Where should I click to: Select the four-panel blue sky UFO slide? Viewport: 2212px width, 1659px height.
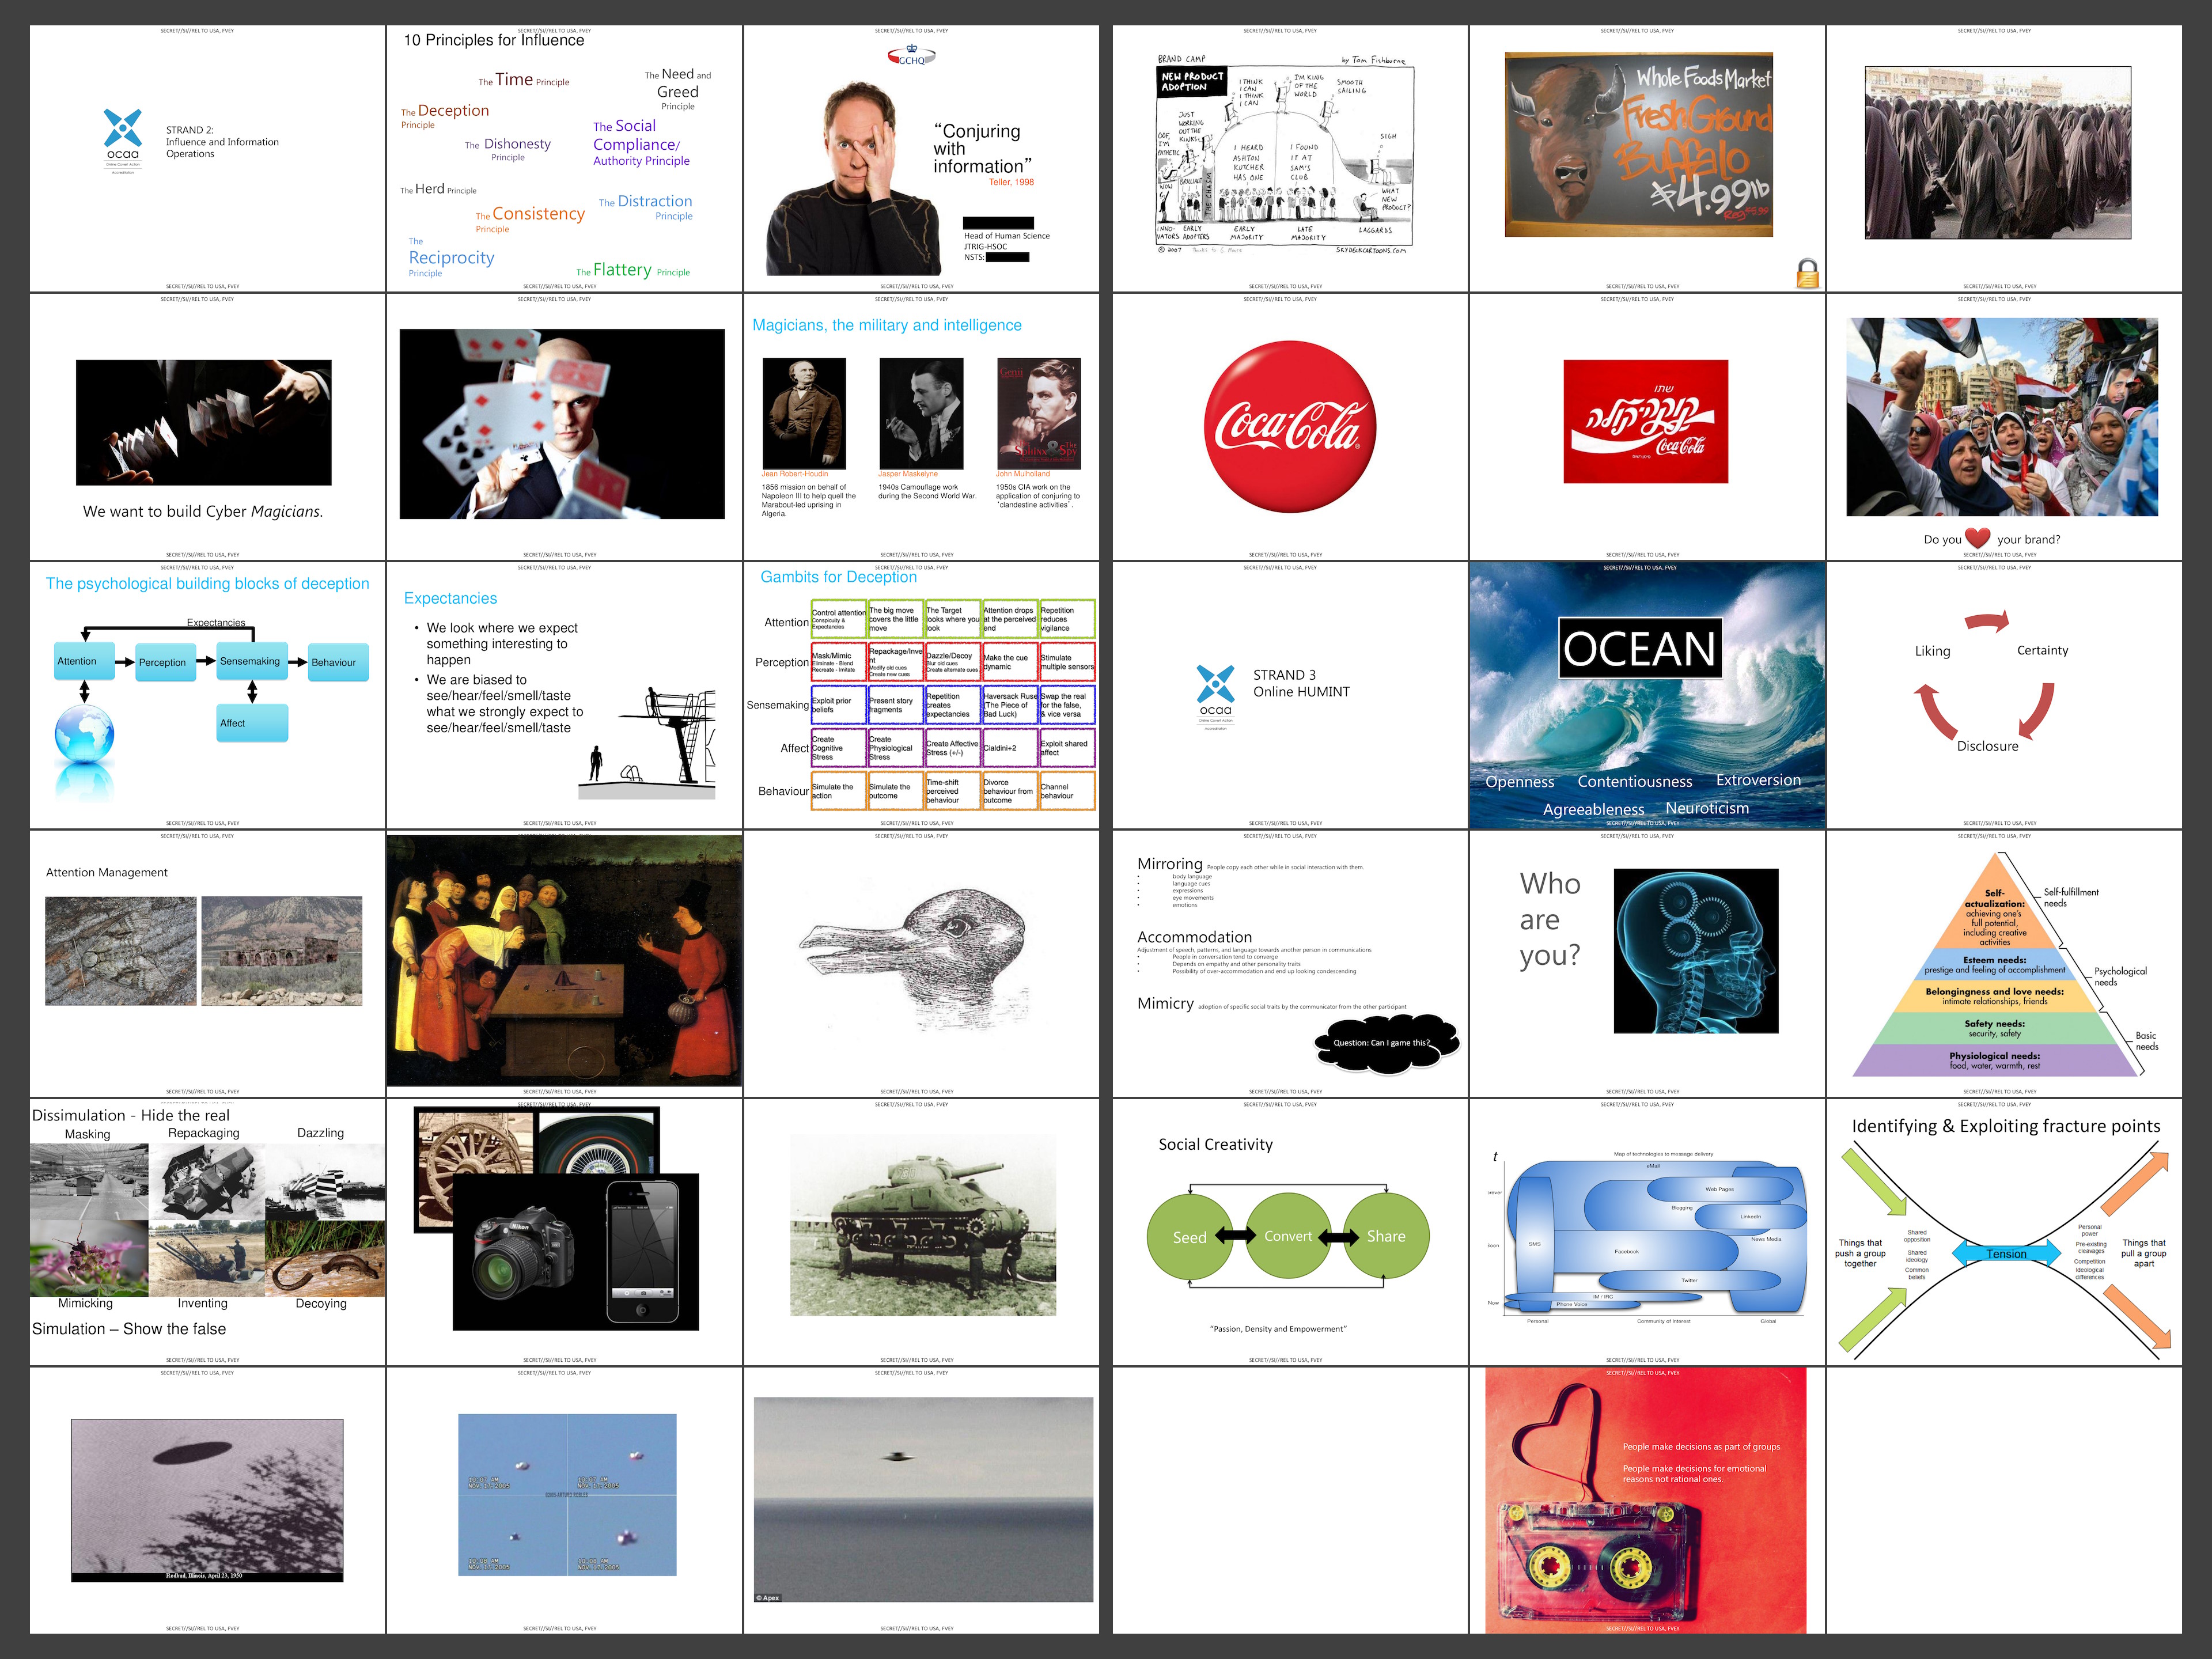pyautogui.click(x=564, y=1500)
